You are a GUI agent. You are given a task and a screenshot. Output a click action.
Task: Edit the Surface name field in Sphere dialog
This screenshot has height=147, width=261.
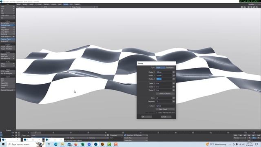165,106
